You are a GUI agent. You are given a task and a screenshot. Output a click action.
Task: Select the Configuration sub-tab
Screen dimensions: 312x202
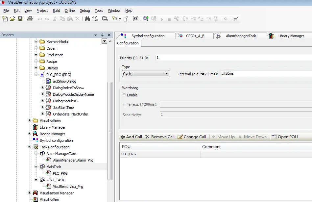click(128, 43)
